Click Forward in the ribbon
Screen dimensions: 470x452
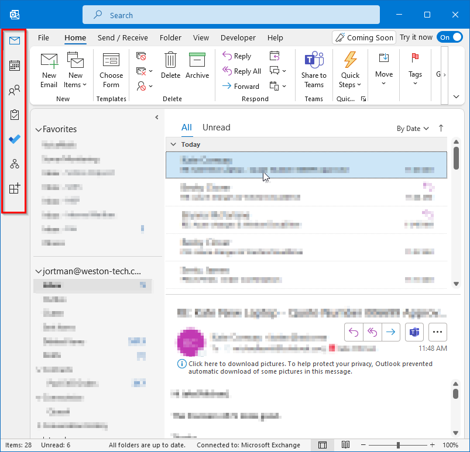pyautogui.click(x=241, y=87)
